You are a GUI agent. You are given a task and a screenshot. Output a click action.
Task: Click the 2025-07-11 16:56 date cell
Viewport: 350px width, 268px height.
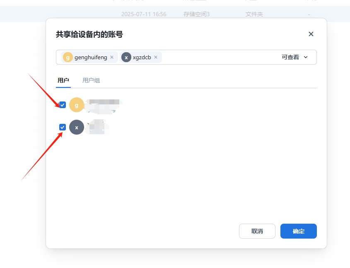pyautogui.click(x=144, y=14)
